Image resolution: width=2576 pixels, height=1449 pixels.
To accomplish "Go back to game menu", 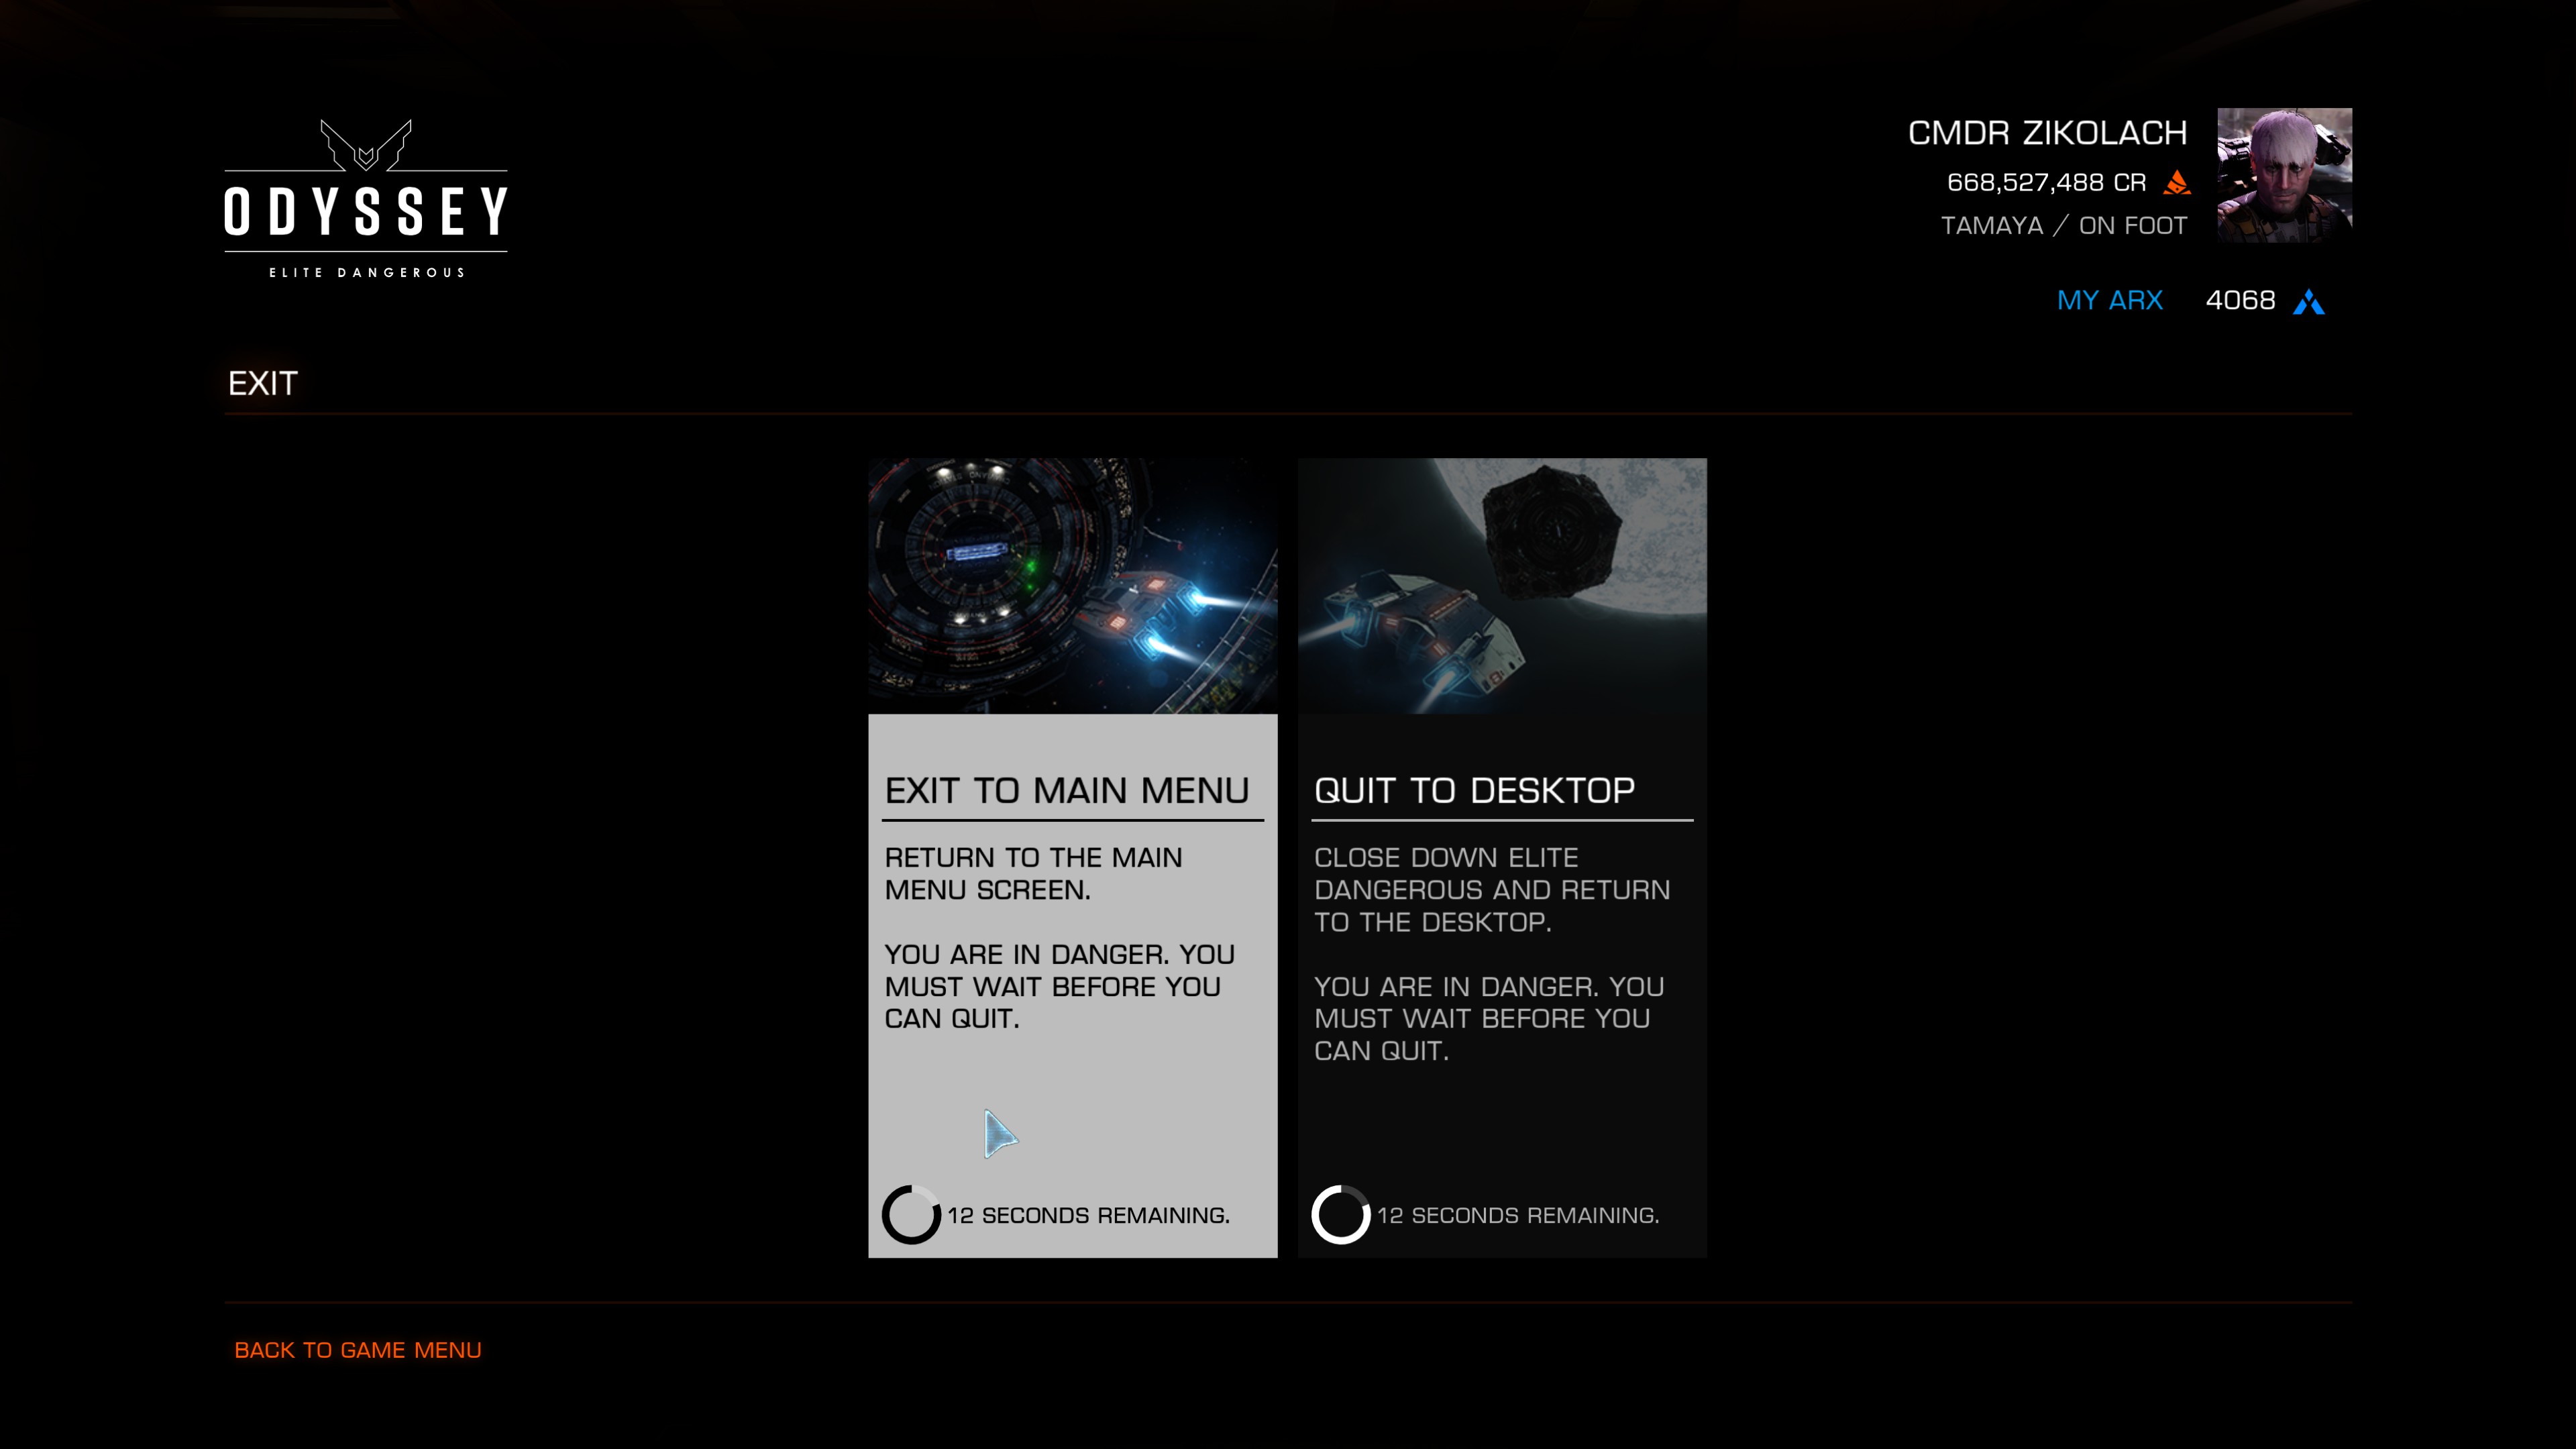I will point(358,1350).
